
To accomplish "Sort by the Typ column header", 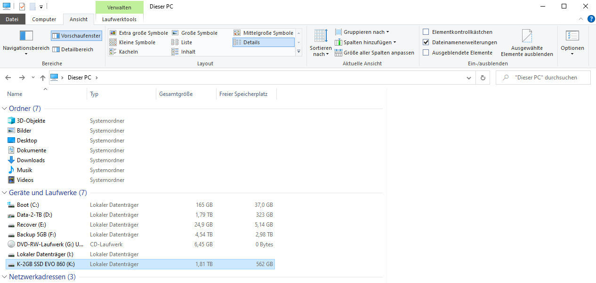I will [94, 94].
